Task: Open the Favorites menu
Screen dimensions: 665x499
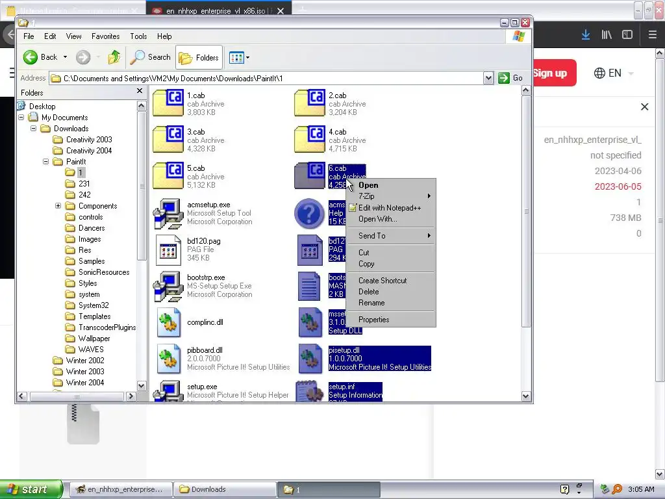Action: (x=106, y=36)
